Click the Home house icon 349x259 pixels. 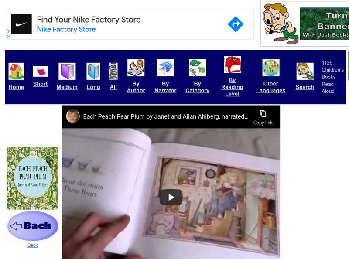[16, 71]
